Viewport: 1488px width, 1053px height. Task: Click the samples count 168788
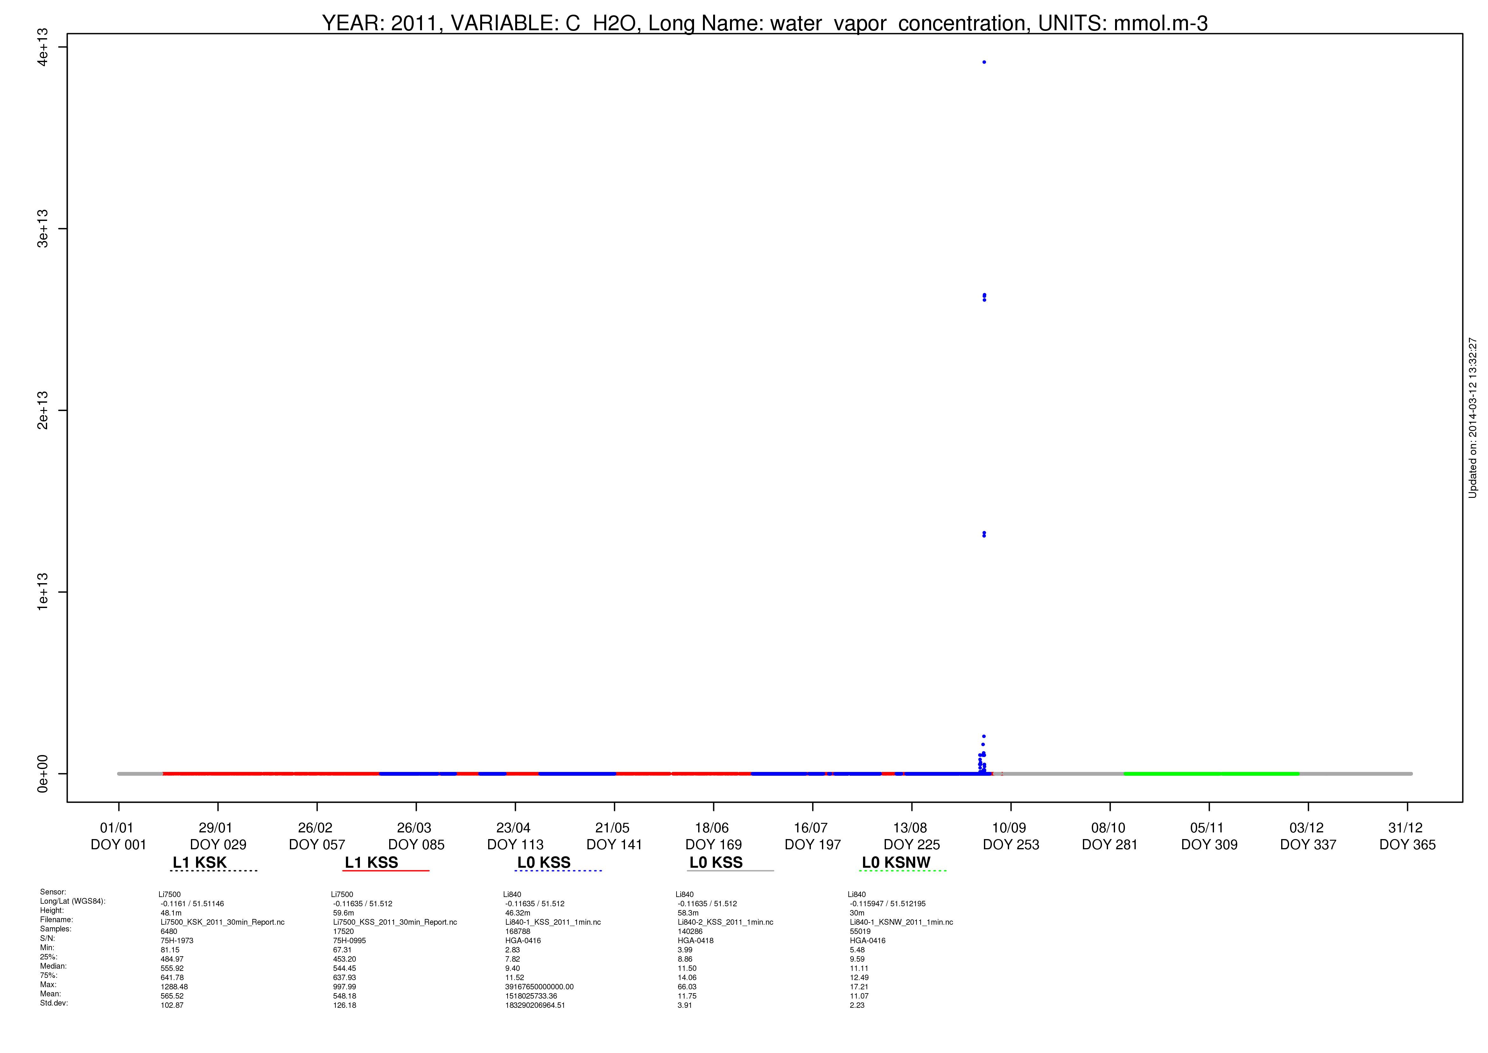(x=518, y=932)
